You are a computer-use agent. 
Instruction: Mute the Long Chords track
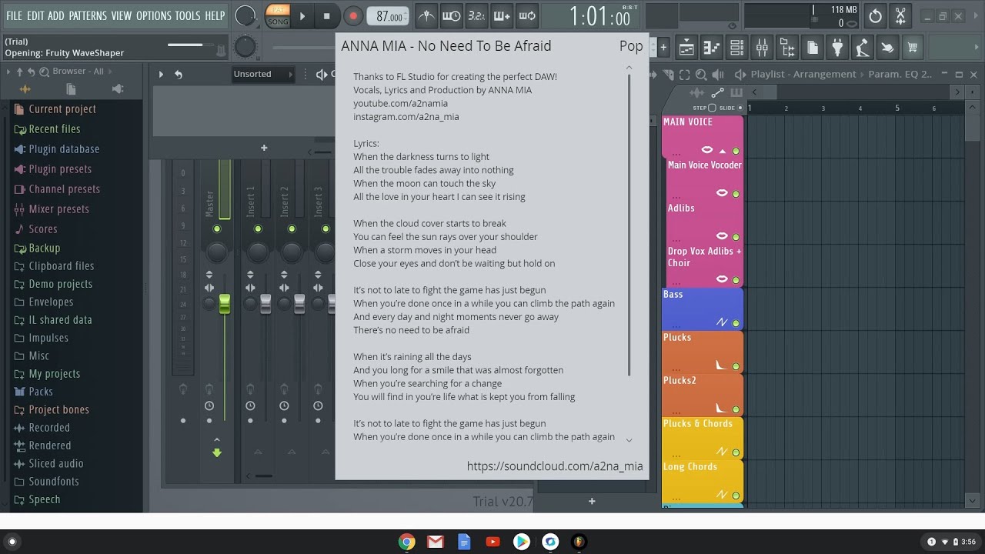coord(736,496)
